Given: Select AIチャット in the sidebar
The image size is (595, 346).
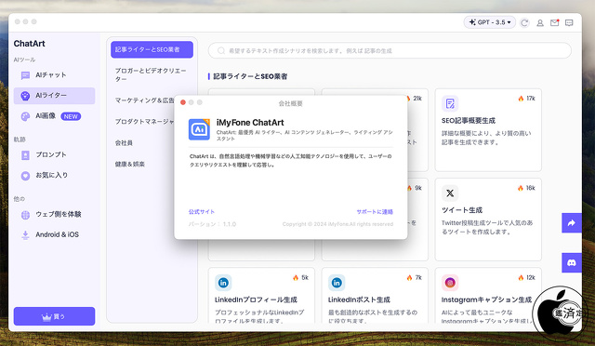Looking at the screenshot, I should tap(54, 75).
